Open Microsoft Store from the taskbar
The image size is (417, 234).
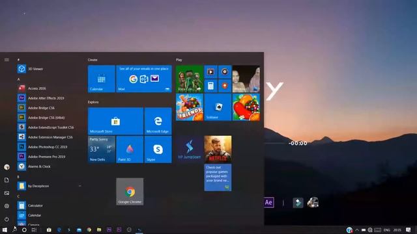click(x=49, y=229)
